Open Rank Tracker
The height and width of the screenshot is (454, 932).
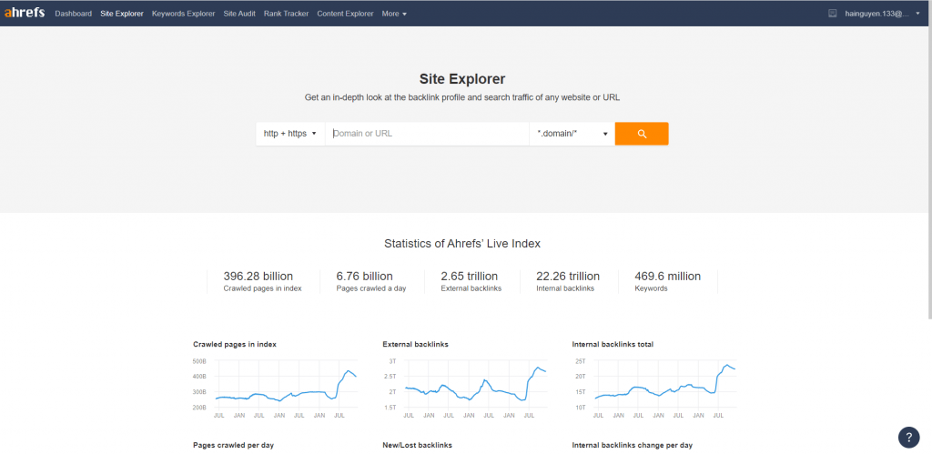tap(287, 14)
